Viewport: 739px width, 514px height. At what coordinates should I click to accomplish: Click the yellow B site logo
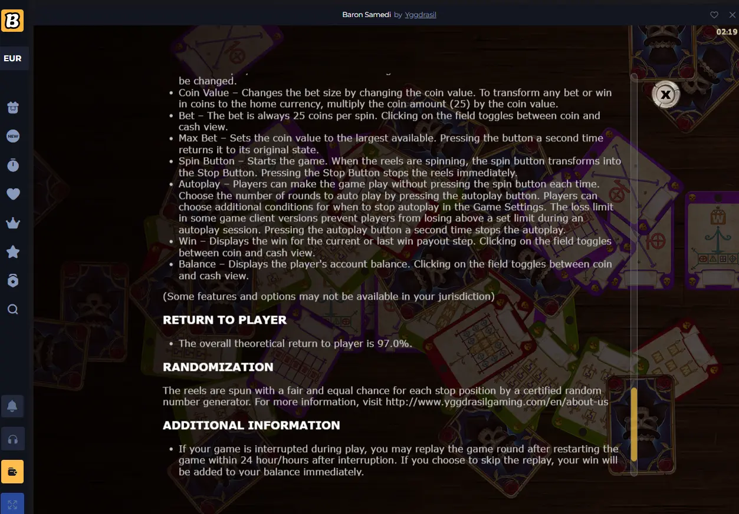pos(12,21)
